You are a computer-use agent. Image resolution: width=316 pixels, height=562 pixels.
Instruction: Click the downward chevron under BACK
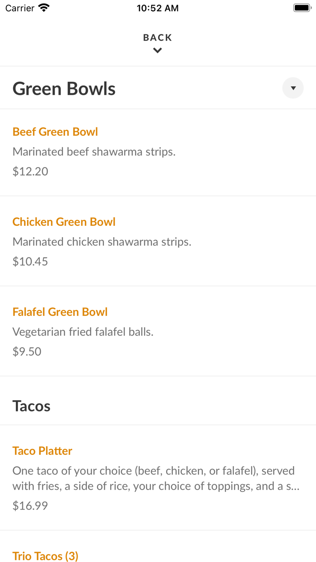click(157, 50)
